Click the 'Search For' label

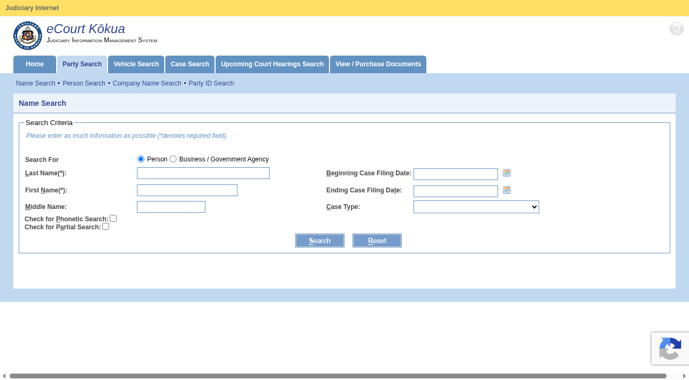[42, 160]
